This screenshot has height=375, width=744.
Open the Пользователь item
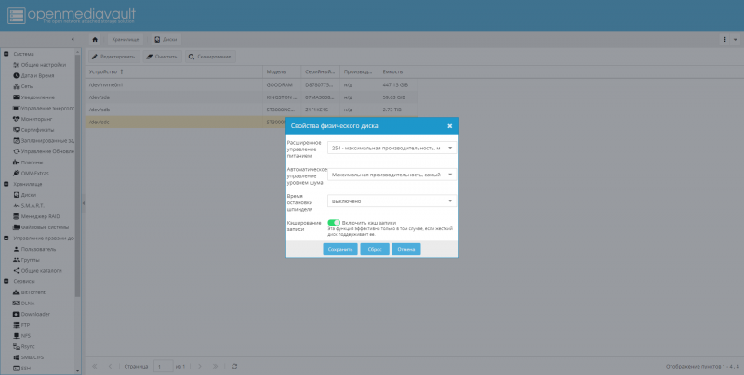pyautogui.click(x=34, y=249)
